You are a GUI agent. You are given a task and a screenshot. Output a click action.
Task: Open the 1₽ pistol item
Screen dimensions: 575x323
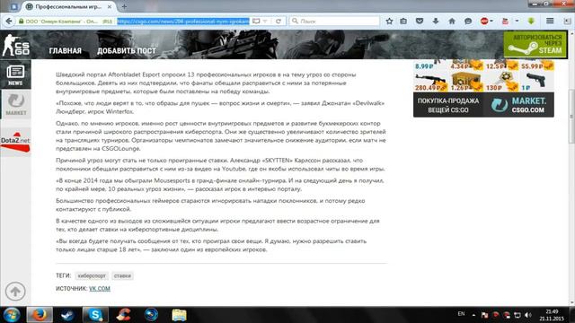(x=536, y=82)
